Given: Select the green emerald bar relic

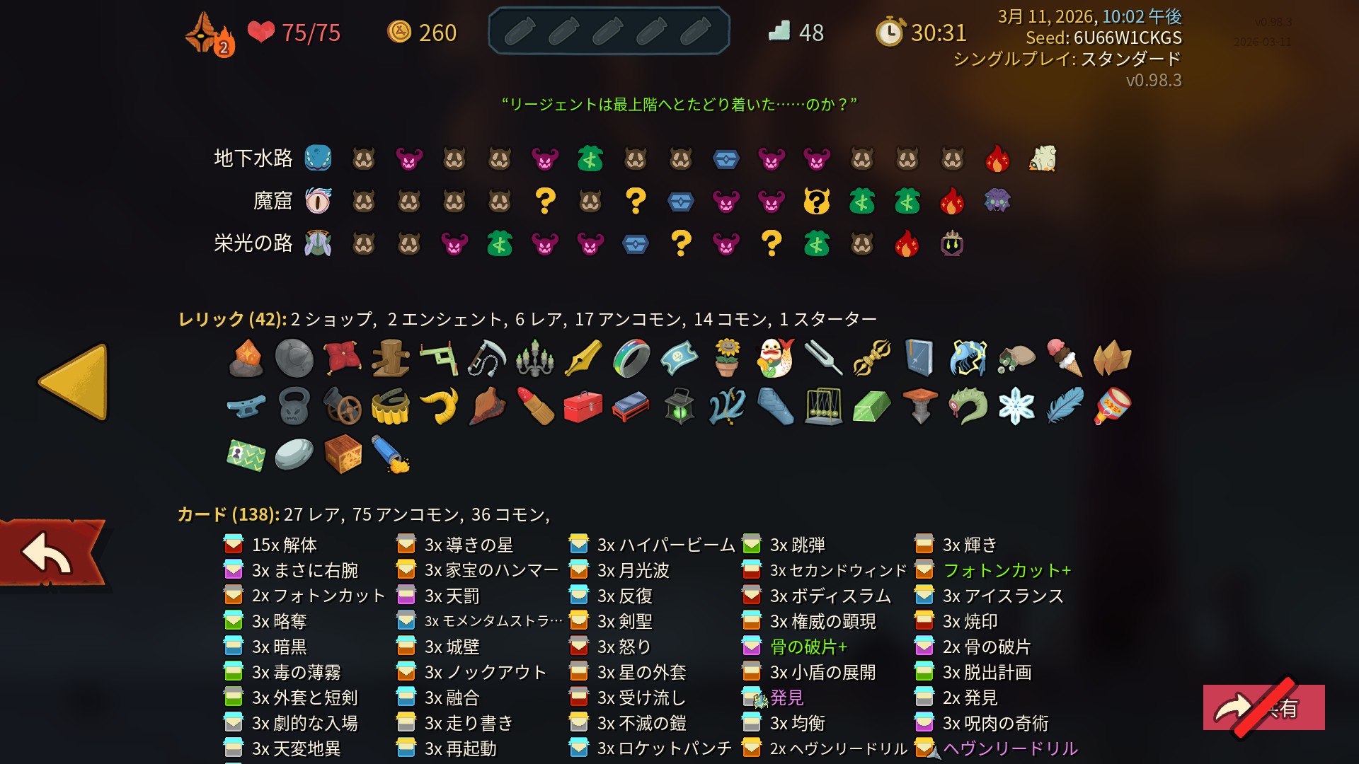Looking at the screenshot, I should [x=872, y=407].
